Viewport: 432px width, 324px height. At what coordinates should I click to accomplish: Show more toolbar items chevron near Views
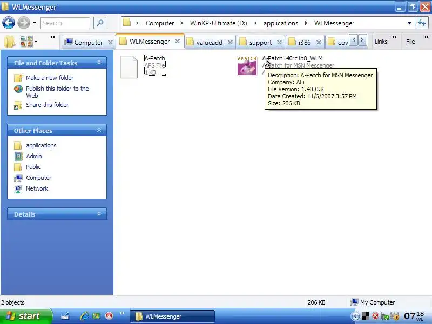coord(52,37)
